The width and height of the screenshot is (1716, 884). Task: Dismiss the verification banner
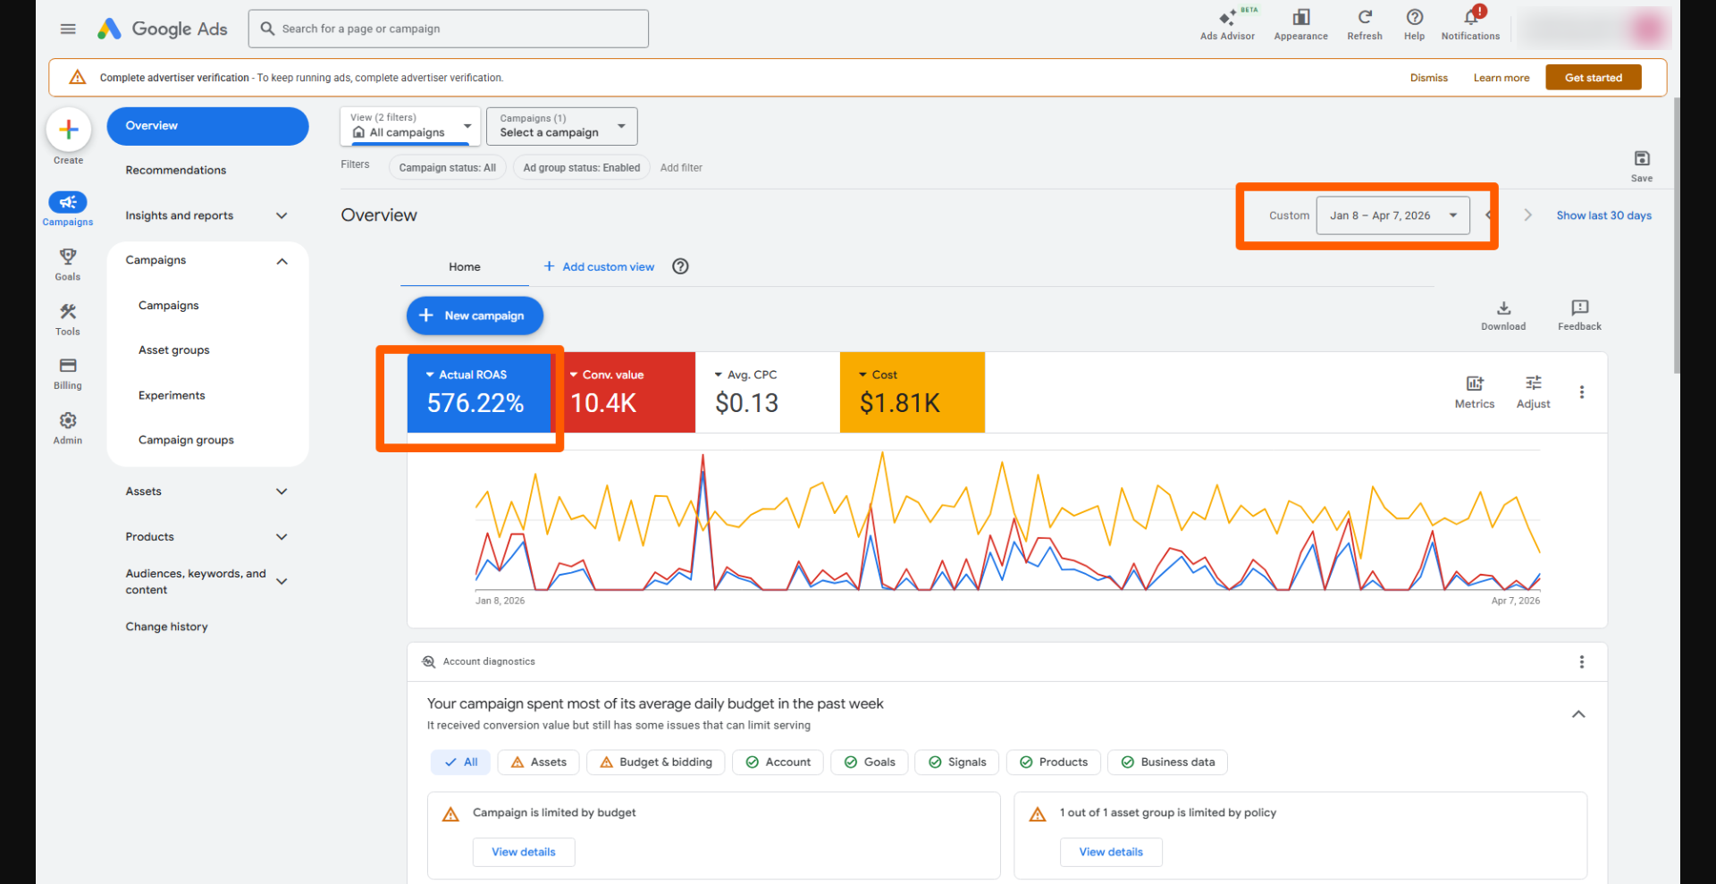click(1429, 78)
